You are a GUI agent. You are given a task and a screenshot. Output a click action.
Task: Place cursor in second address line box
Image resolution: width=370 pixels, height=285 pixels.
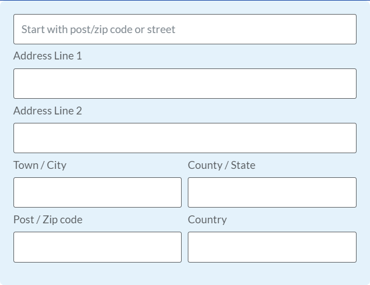pos(185,138)
